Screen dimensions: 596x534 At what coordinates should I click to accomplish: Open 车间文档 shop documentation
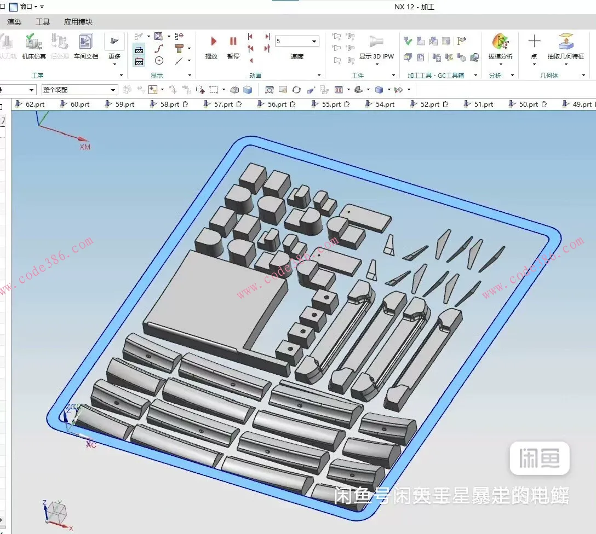tap(86, 46)
